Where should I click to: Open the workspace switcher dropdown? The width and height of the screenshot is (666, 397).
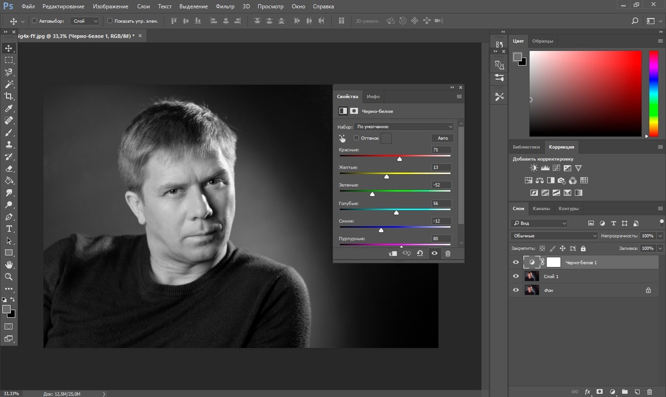[653, 21]
